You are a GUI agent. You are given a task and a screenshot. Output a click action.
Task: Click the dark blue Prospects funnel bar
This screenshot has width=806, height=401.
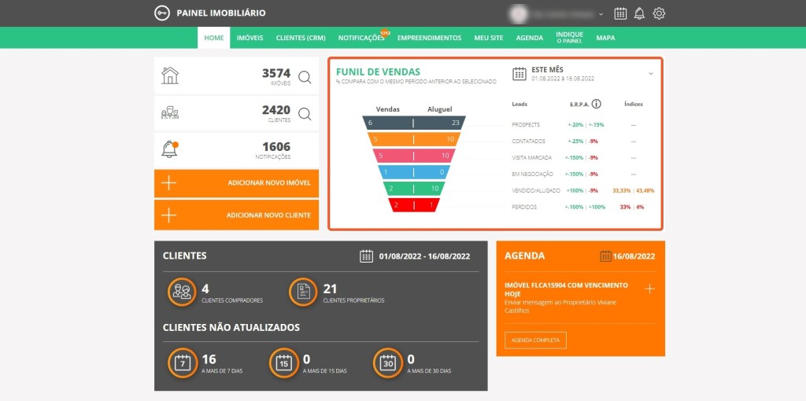pos(413,123)
